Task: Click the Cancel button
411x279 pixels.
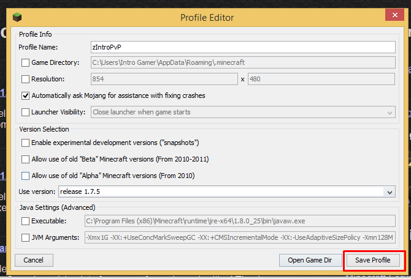Action: (34, 260)
